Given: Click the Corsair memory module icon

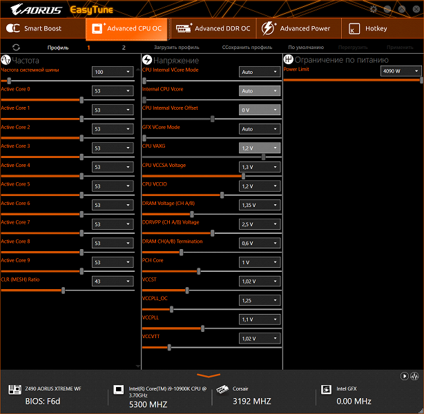Looking at the screenshot, I should (223, 389).
